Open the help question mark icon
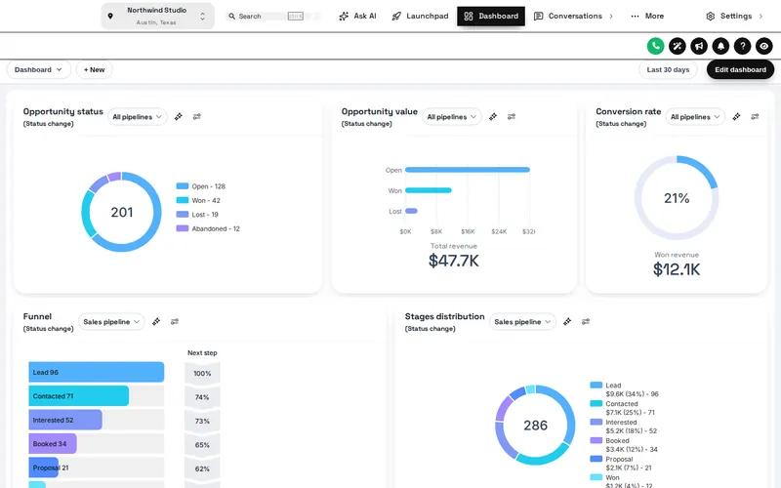The height and width of the screenshot is (488, 781). pyautogui.click(x=743, y=46)
